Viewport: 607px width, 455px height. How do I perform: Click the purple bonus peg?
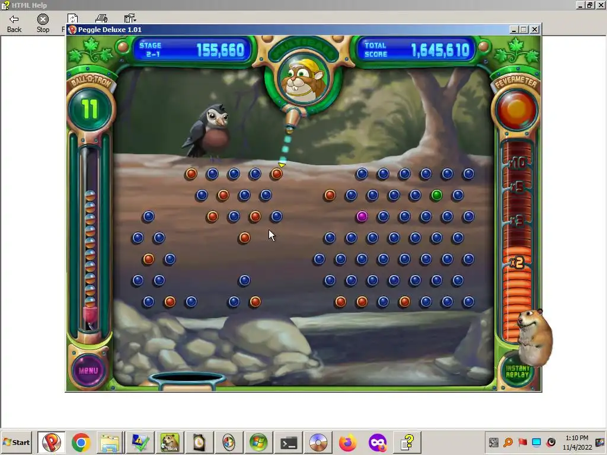[x=362, y=217]
